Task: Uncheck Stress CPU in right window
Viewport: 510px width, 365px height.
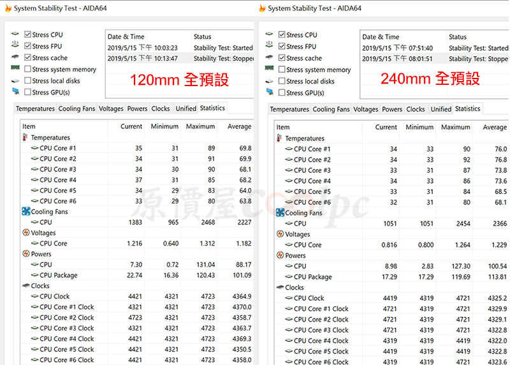Action: coord(282,34)
